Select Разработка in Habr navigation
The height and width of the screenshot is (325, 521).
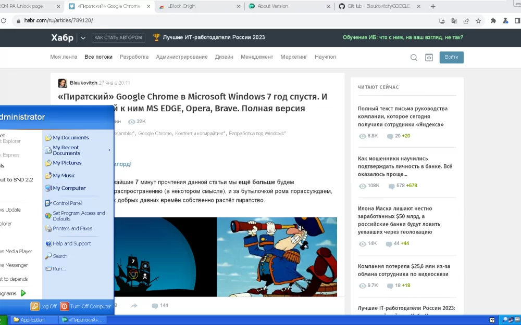[134, 57]
